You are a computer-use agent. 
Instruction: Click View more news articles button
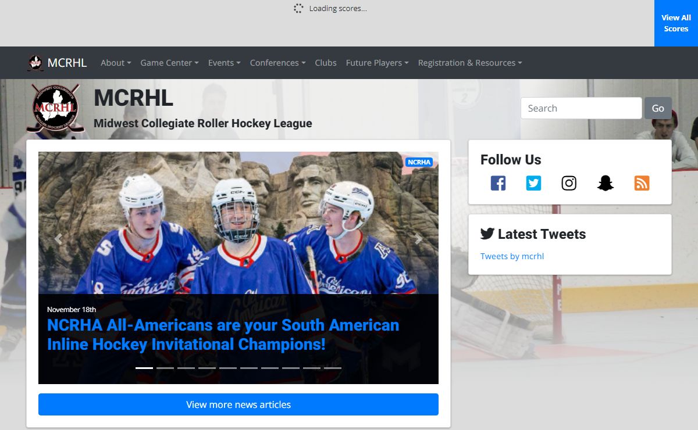pyautogui.click(x=238, y=404)
